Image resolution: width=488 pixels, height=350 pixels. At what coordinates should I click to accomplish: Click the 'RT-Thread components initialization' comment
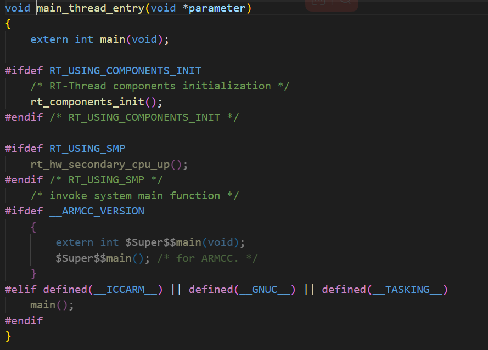point(160,86)
